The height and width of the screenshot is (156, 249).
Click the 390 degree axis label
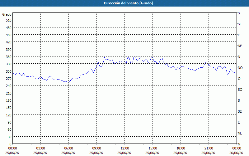[x=9, y=50]
